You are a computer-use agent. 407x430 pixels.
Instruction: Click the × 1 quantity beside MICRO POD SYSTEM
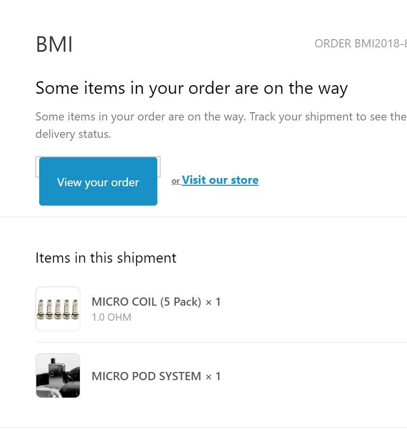click(213, 376)
